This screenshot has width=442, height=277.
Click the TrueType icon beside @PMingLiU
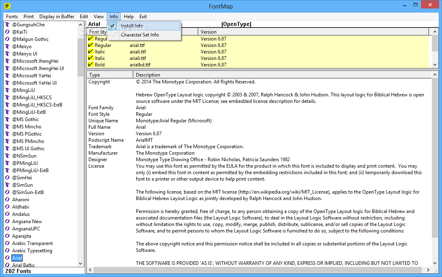(x=7, y=163)
